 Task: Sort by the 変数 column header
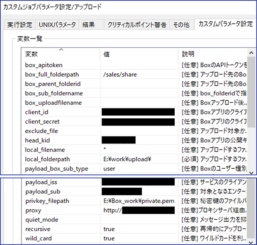(x=32, y=54)
